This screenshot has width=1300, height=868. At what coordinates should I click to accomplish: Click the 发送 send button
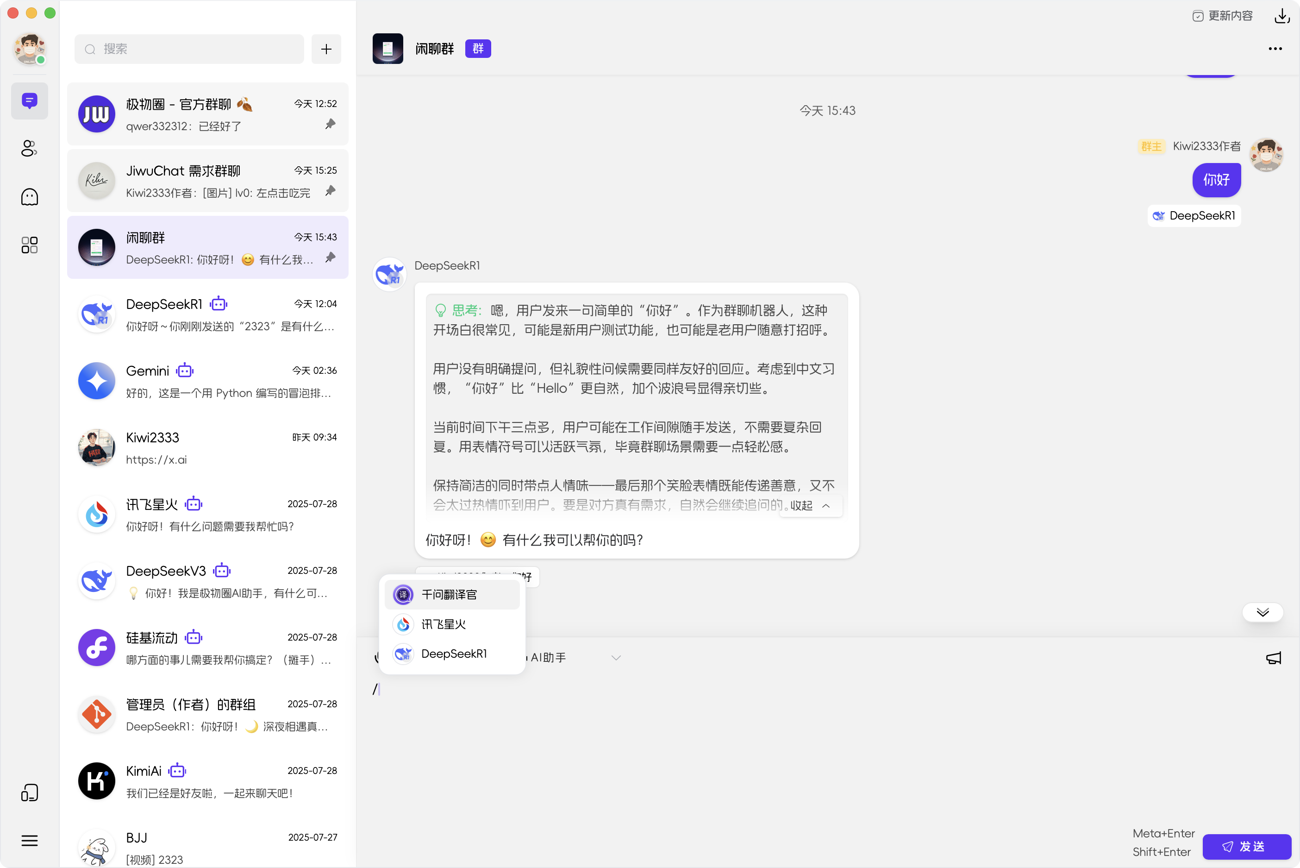[x=1246, y=846]
